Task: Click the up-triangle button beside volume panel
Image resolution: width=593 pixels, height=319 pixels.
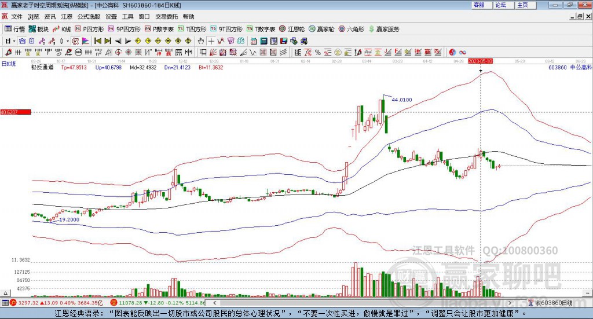Action: tap(5, 293)
